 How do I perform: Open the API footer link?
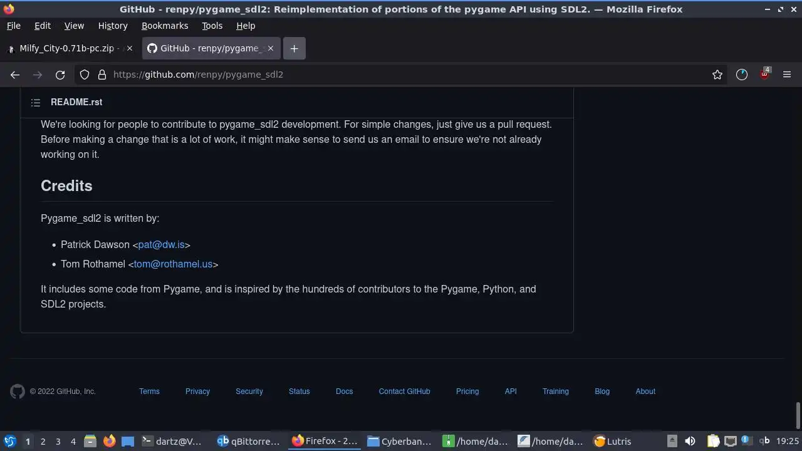click(x=511, y=391)
